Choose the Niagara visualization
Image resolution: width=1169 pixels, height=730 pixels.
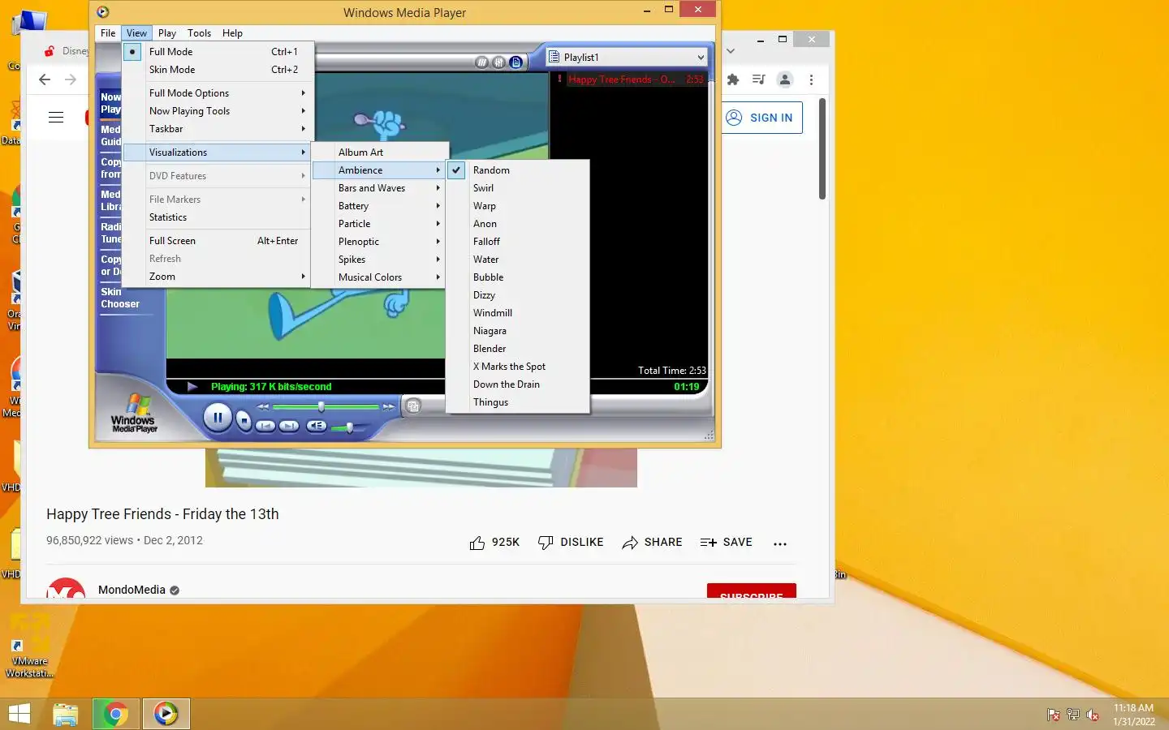518,331
